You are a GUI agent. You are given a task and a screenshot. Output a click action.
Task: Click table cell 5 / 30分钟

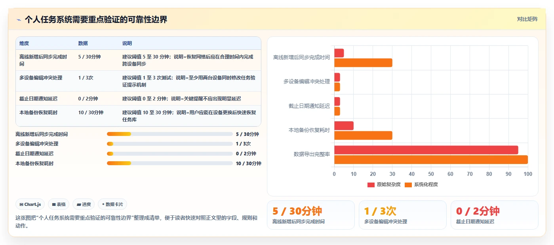tap(89, 57)
